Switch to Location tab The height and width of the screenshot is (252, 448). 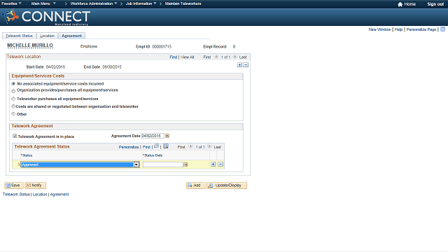click(47, 36)
